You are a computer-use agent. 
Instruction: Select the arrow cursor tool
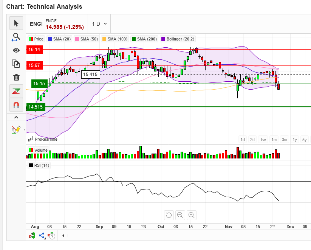pos(16,23)
